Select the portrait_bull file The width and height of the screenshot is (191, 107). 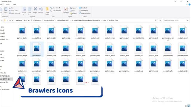coord(95,32)
